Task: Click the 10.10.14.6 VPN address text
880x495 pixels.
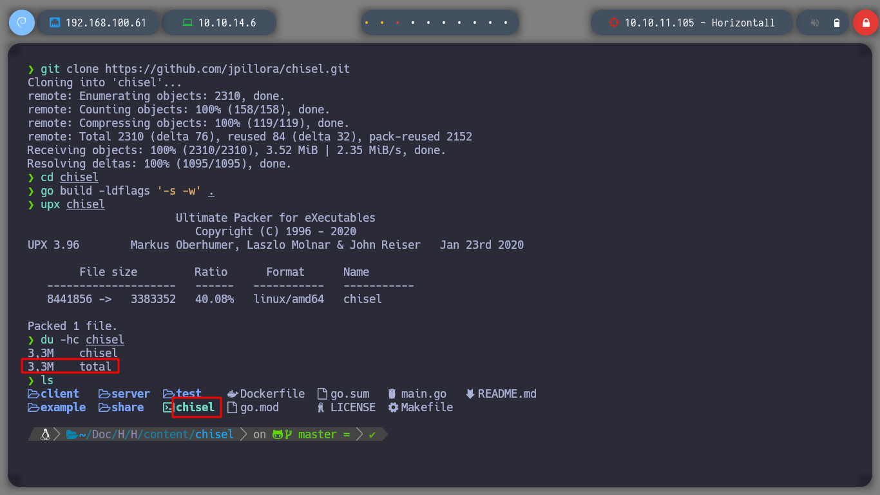Action: point(227,23)
